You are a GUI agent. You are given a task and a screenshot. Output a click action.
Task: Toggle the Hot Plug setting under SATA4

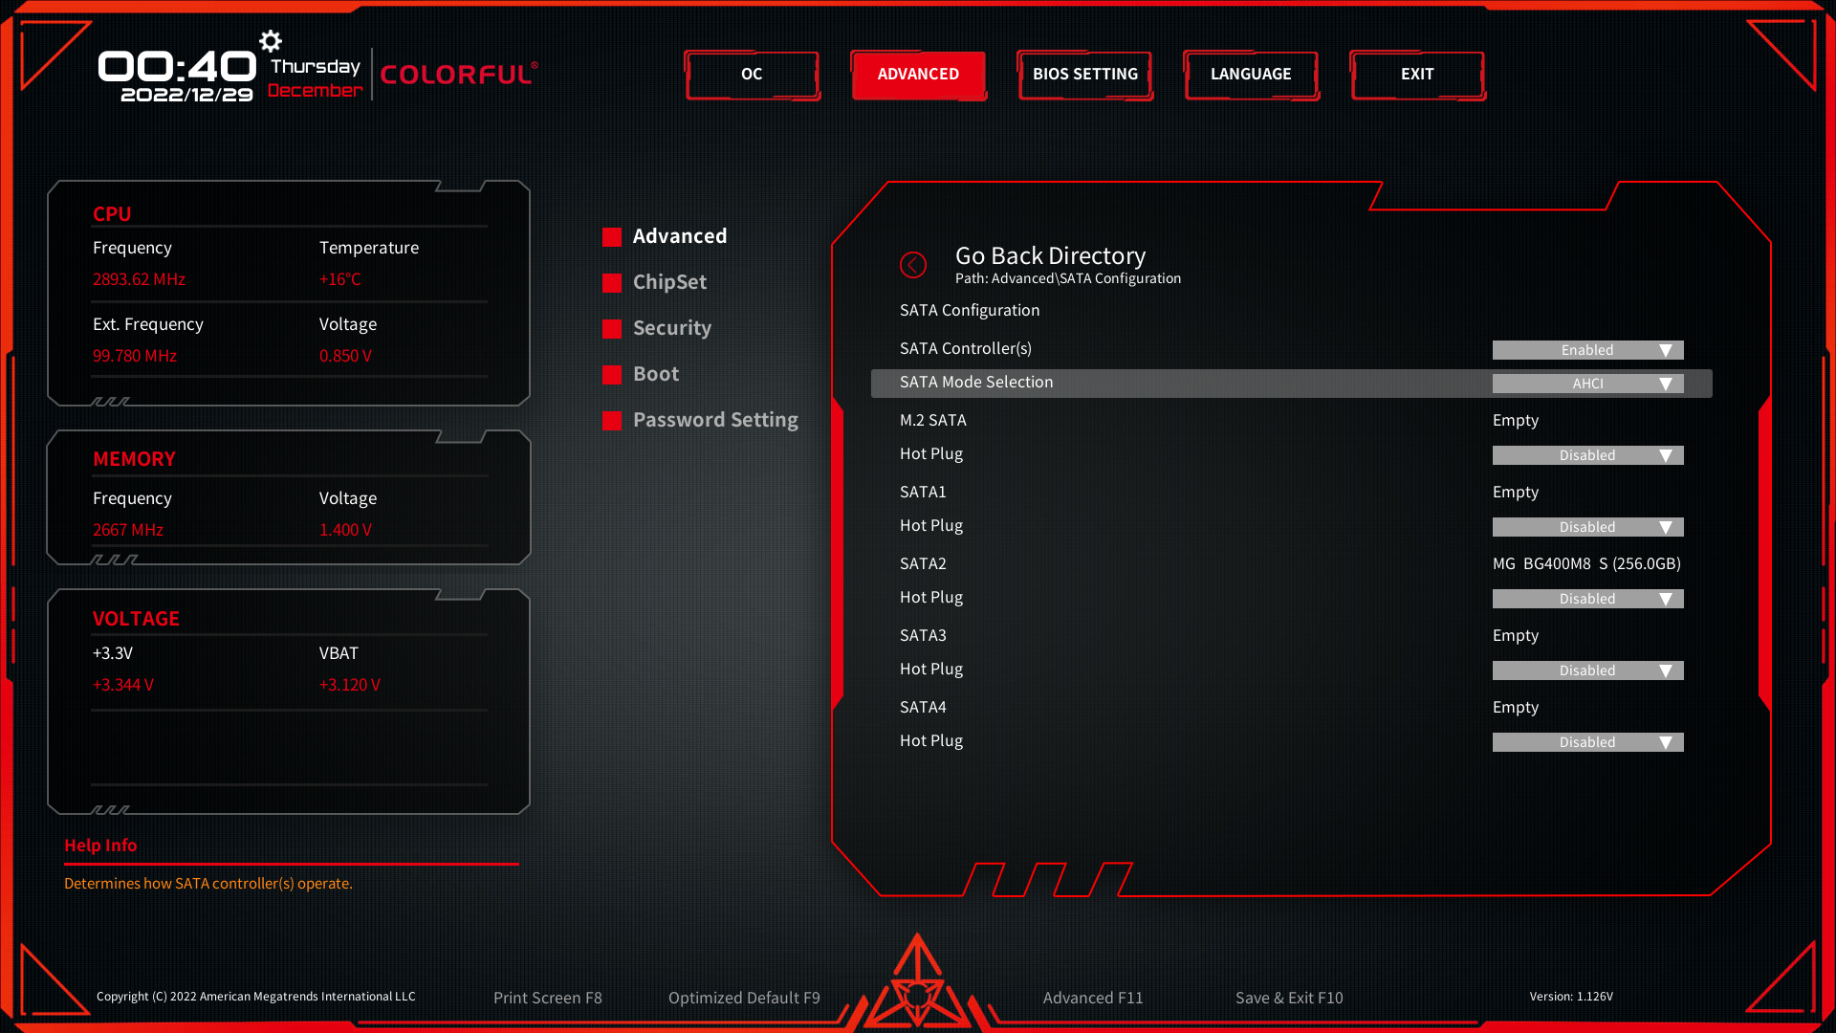click(x=1587, y=742)
